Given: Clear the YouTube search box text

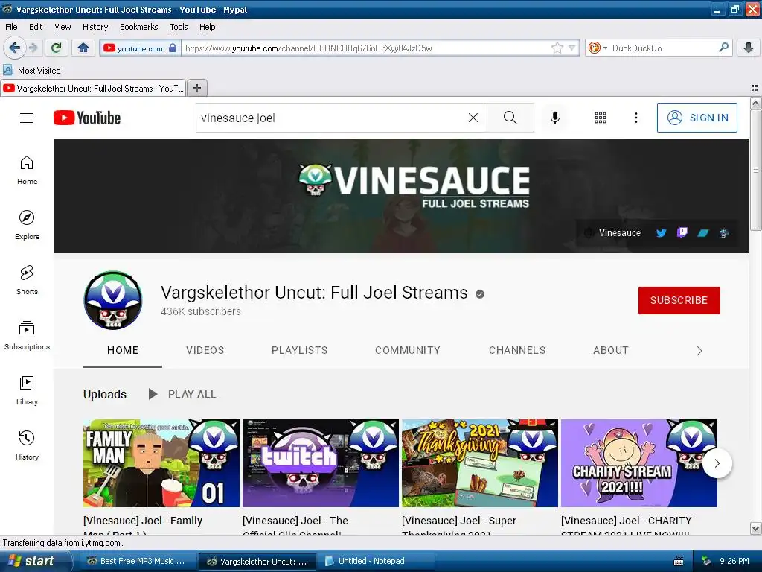Looking at the screenshot, I should (473, 118).
